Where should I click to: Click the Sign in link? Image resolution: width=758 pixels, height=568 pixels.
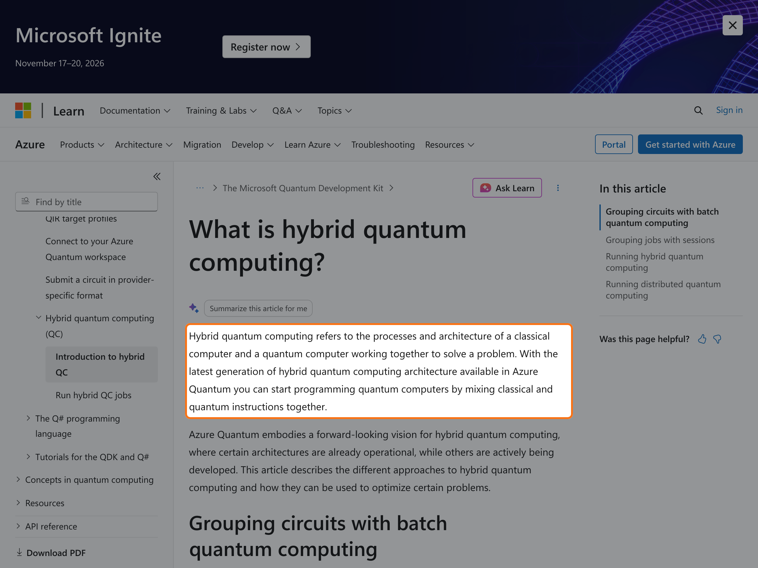pos(729,110)
